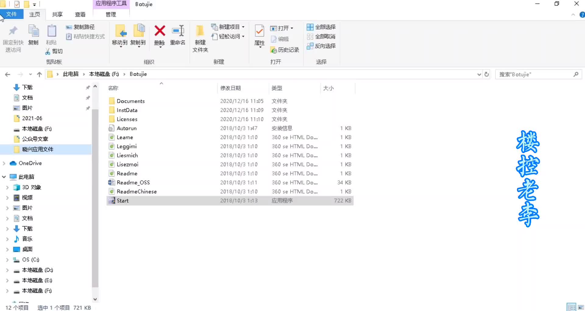Switch to the Manage (管理) tab
Image resolution: width=585 pixels, height=311 pixels.
click(111, 15)
